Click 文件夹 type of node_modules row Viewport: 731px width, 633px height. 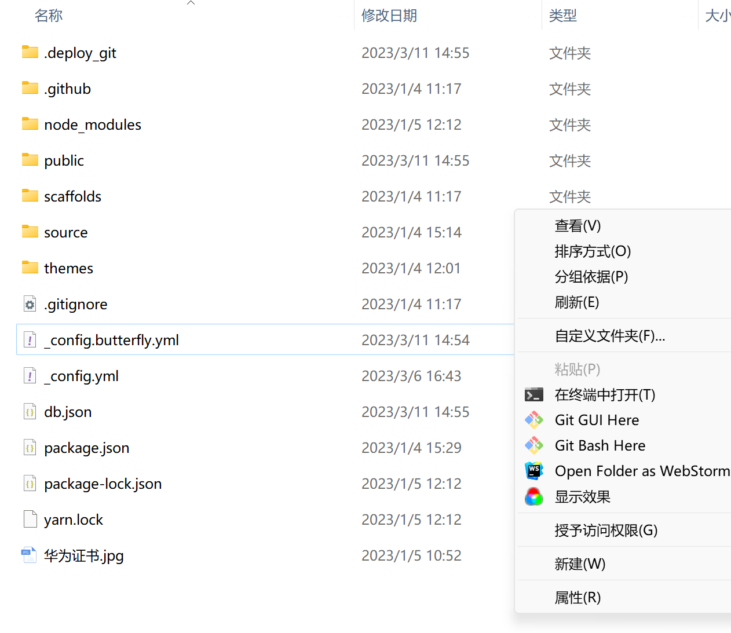tap(570, 125)
